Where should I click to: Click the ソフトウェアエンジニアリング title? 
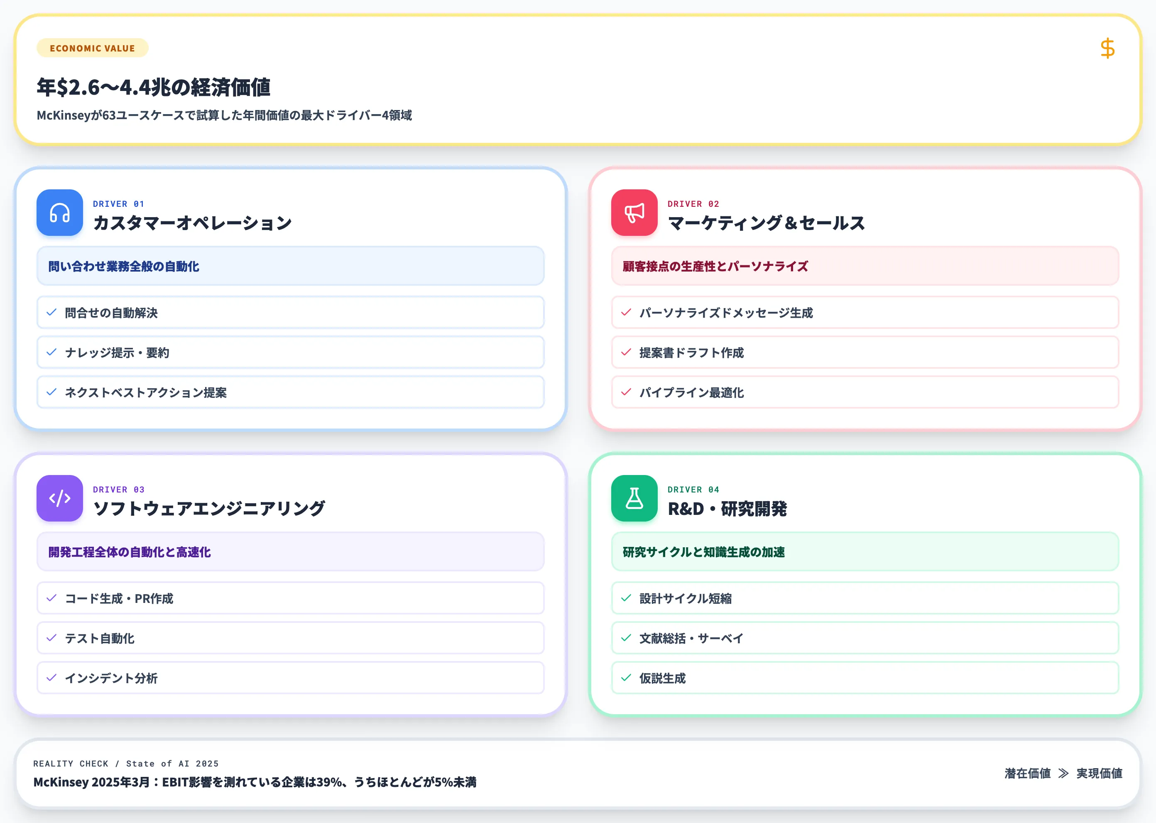(209, 508)
